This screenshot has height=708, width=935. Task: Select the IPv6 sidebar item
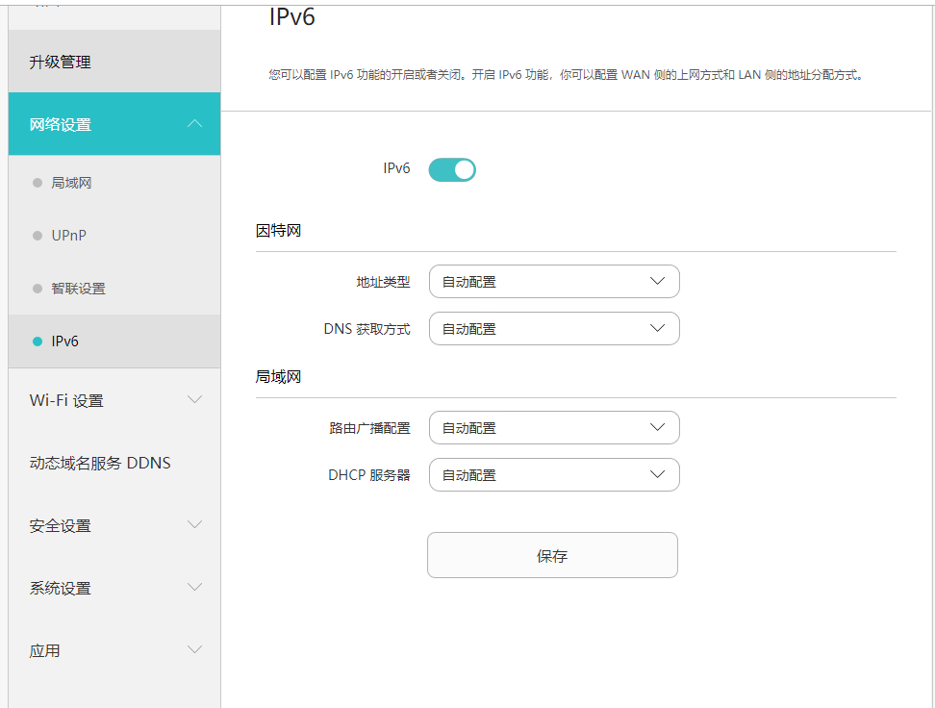[x=114, y=341]
